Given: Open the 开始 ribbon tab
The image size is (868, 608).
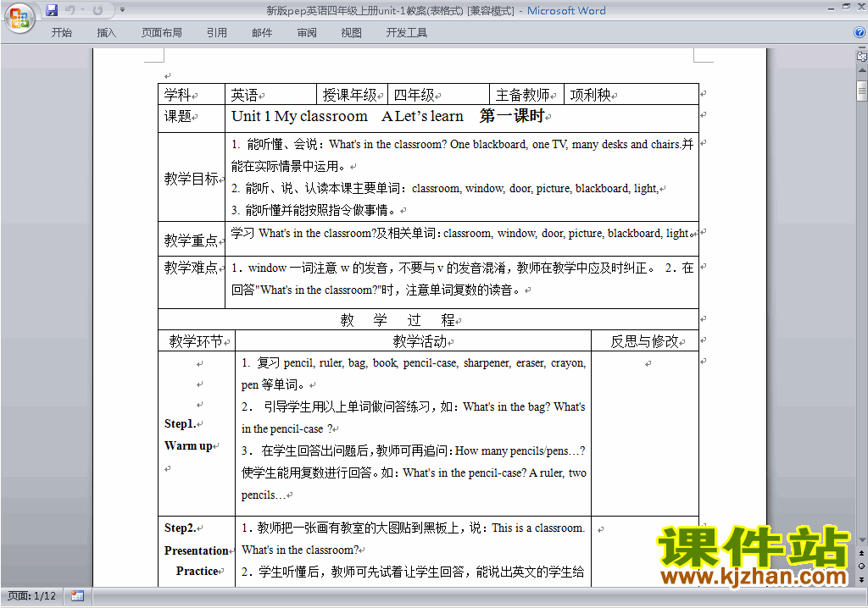Looking at the screenshot, I should point(61,33).
